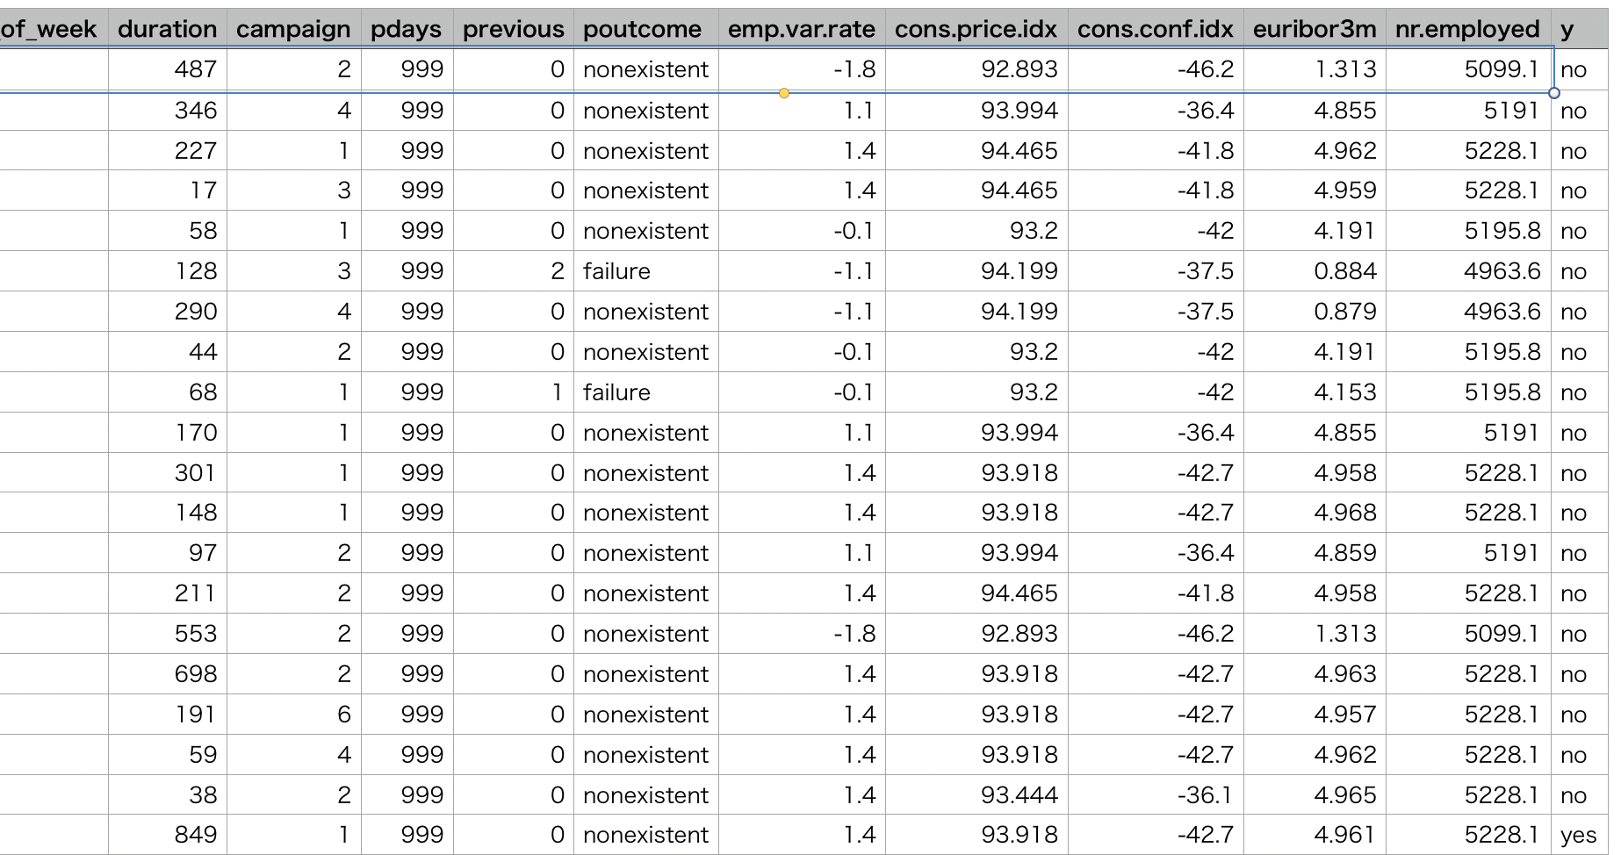Click euribor3m value 0.884
This screenshot has width=1621, height=855.
pyautogui.click(x=1315, y=271)
